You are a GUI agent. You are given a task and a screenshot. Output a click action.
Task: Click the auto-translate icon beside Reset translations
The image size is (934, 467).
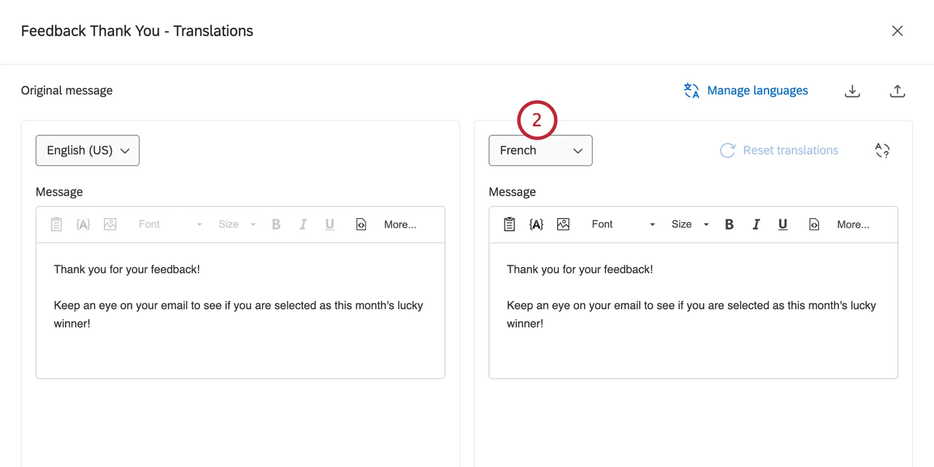pos(882,150)
